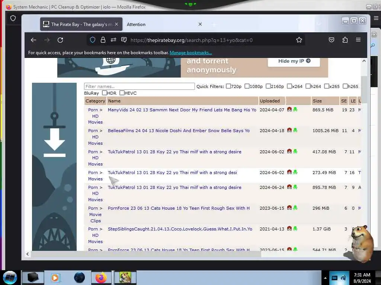
Task: Click the forward navigation arrow
Action: click(x=47, y=40)
